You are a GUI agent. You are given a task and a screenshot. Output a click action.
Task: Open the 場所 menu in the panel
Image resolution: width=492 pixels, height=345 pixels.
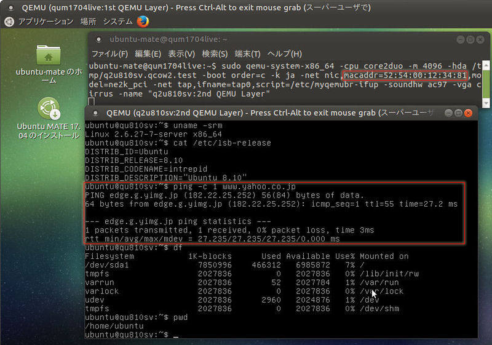pyautogui.click(x=88, y=22)
